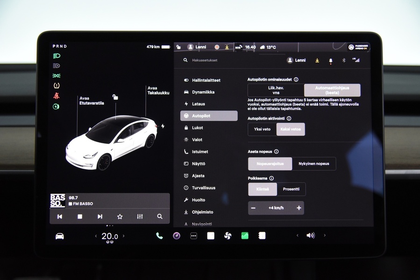
Task: Click the volume right chevron arrow
Action: (324, 236)
